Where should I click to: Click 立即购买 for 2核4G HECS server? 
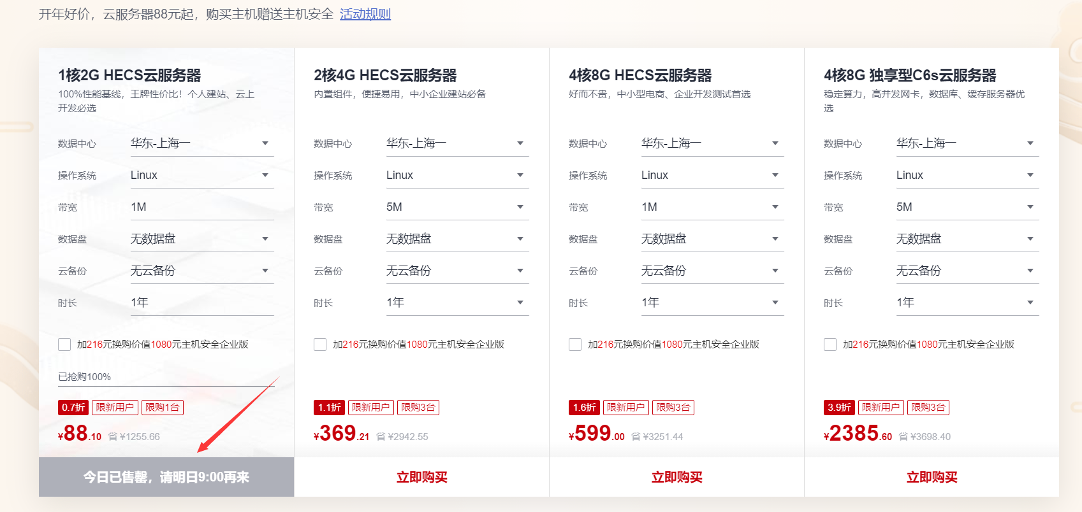pos(421,477)
